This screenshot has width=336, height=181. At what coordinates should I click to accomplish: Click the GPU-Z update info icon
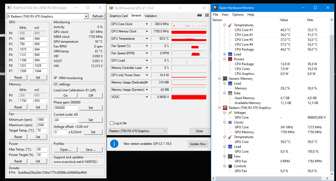pyautogui.click(x=114, y=144)
